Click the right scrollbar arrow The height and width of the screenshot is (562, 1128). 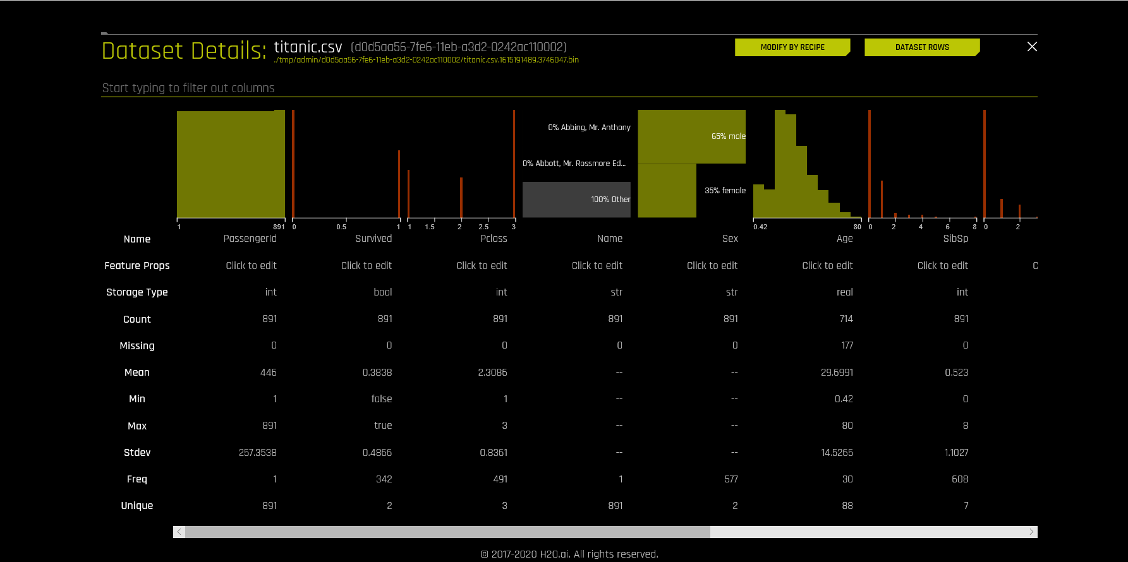[x=1031, y=532]
